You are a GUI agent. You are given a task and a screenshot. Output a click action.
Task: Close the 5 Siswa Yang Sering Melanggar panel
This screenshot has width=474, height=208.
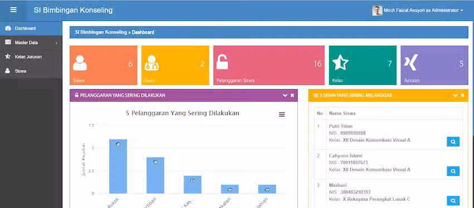(462, 95)
